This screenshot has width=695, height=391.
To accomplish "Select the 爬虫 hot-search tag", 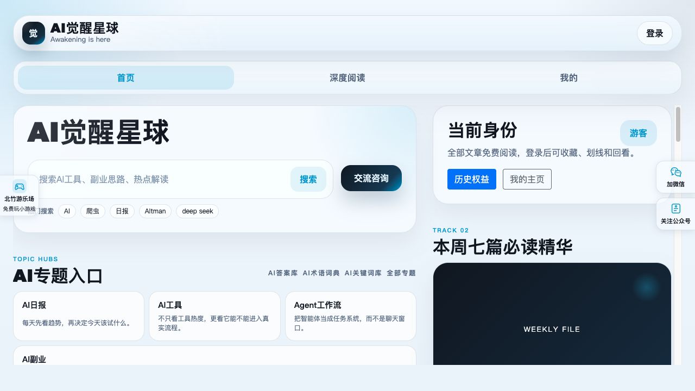I will pos(93,211).
